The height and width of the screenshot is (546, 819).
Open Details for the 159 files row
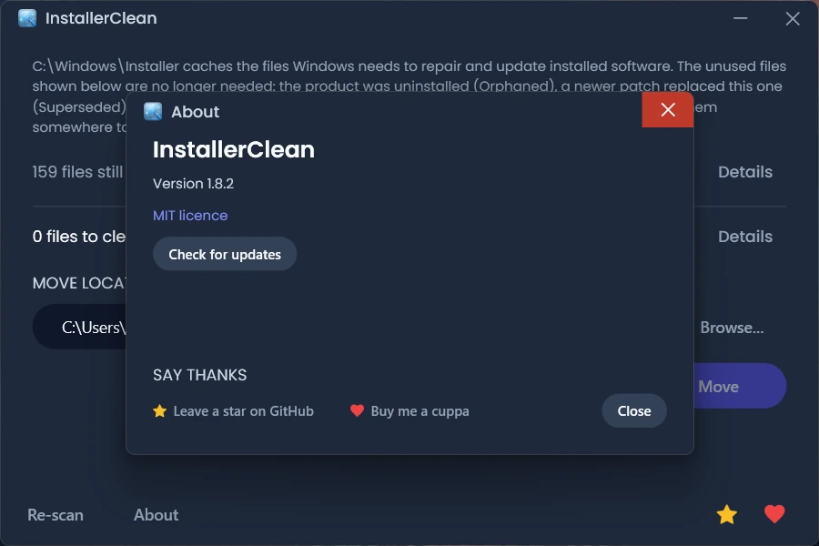pos(744,172)
